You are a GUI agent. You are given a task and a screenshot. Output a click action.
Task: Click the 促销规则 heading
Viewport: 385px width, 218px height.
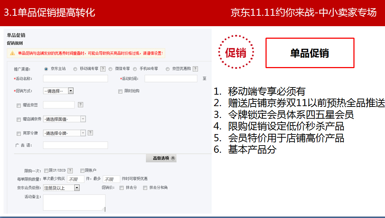(15, 43)
